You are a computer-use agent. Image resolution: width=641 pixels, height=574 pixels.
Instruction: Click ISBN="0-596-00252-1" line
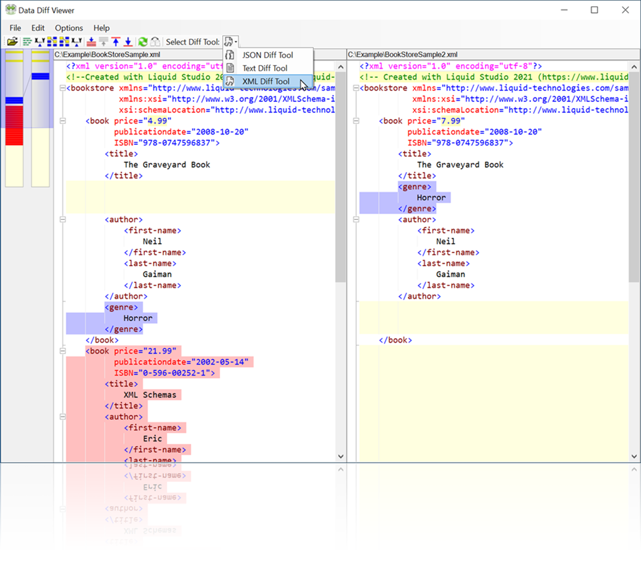tap(164, 373)
